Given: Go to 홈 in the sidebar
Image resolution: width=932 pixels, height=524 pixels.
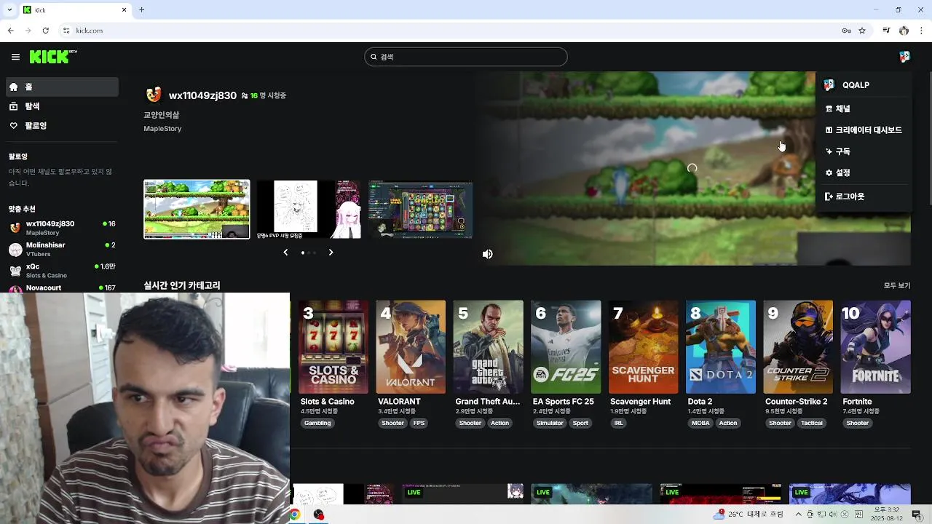Looking at the screenshot, I should pos(62,87).
